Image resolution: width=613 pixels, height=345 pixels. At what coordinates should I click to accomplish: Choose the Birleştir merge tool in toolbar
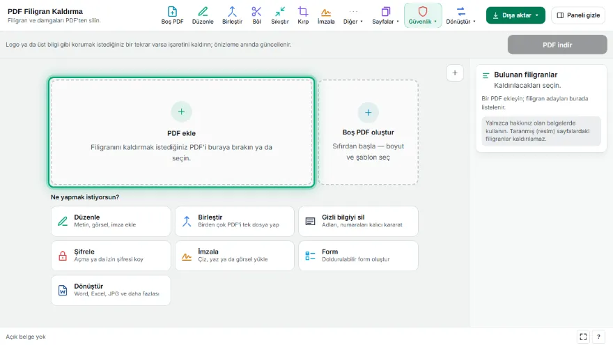click(x=232, y=15)
